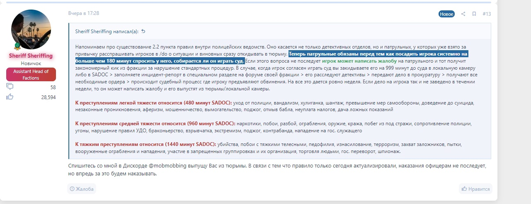Click the thumbs-up reaction score icon

10,97
